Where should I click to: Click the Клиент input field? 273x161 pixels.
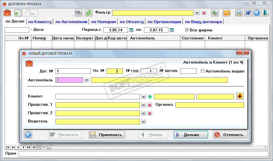[97, 97]
